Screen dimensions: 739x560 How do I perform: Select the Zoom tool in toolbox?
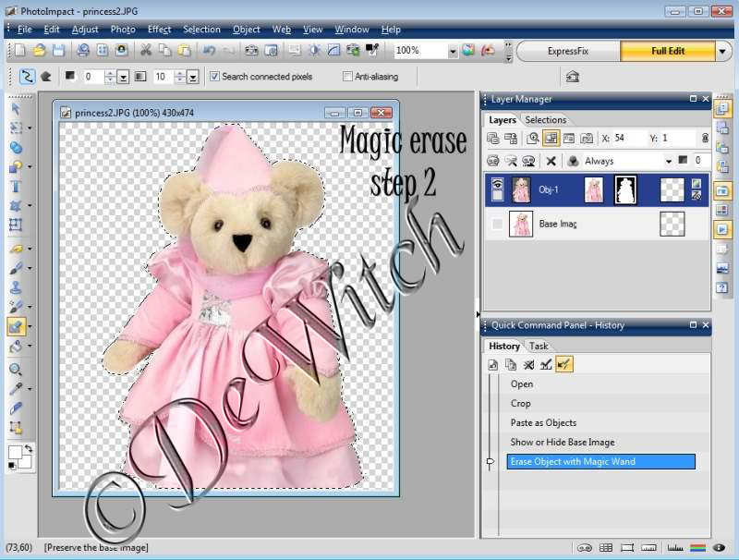[16, 369]
